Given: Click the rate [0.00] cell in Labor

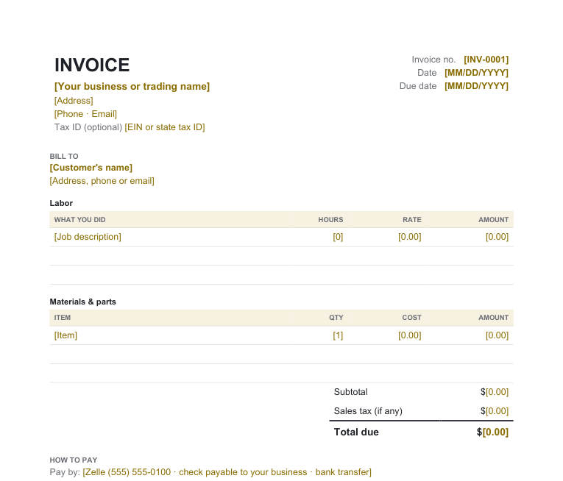Looking at the screenshot, I should (410, 237).
